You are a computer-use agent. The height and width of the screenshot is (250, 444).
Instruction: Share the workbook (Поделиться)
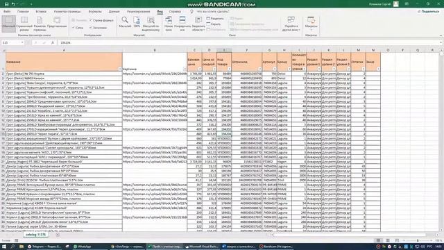pyautogui.click(x=428, y=12)
